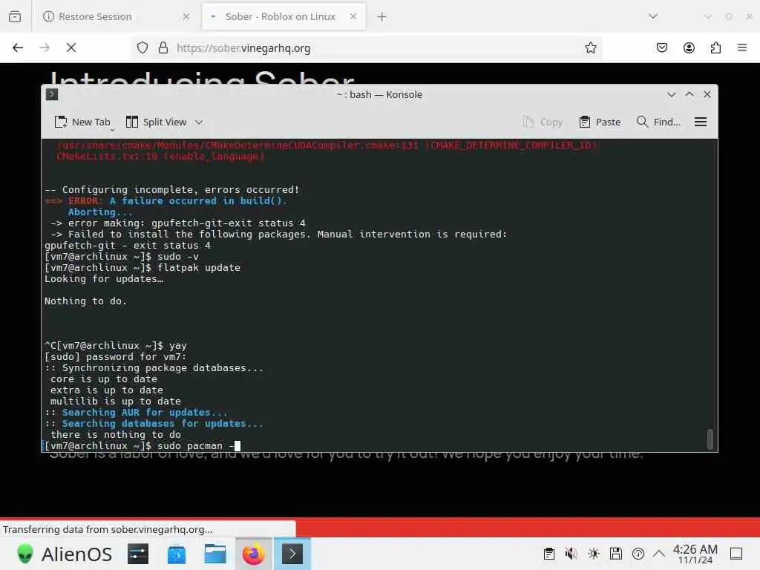Open the clock showing 4:26 AM
Image resolution: width=760 pixels, height=570 pixels.
[x=695, y=554]
